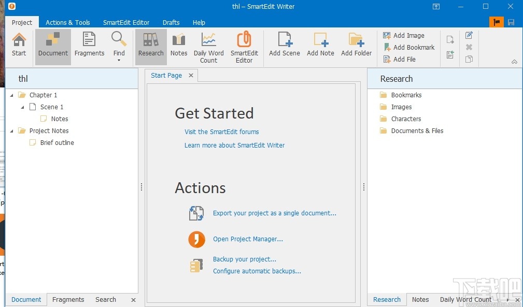523x307 pixels.
Task: Visit the SmartEdit forums link
Action: (x=222, y=131)
